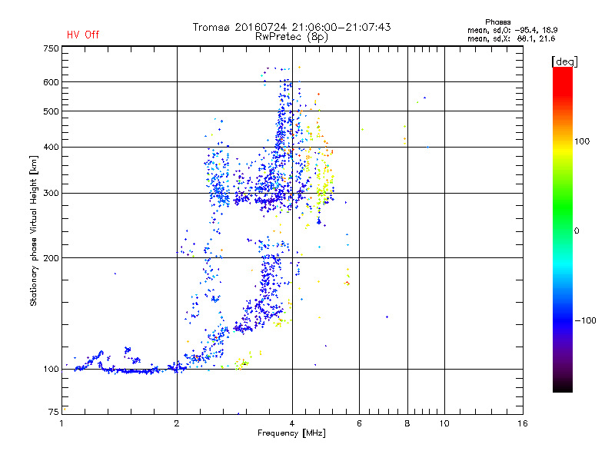Click the y-axis '750' tick label
Viewport: 615px width, 461px height.
tap(51, 48)
